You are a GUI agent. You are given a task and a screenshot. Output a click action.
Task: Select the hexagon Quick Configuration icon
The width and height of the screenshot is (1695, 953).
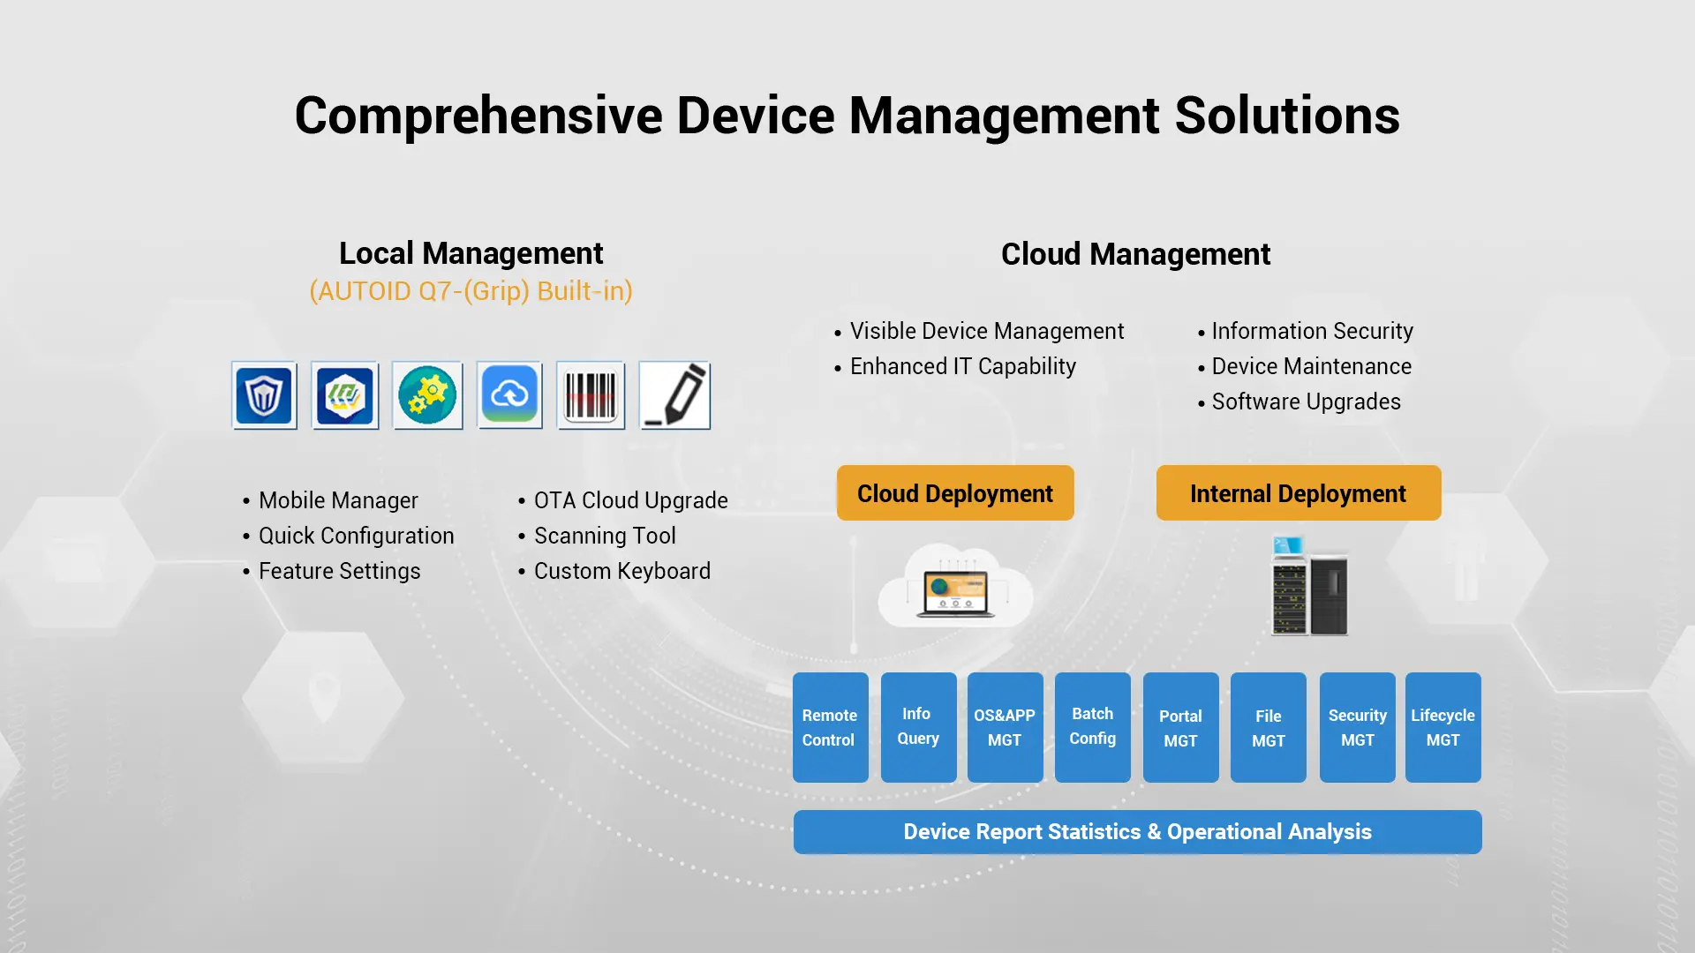(345, 395)
